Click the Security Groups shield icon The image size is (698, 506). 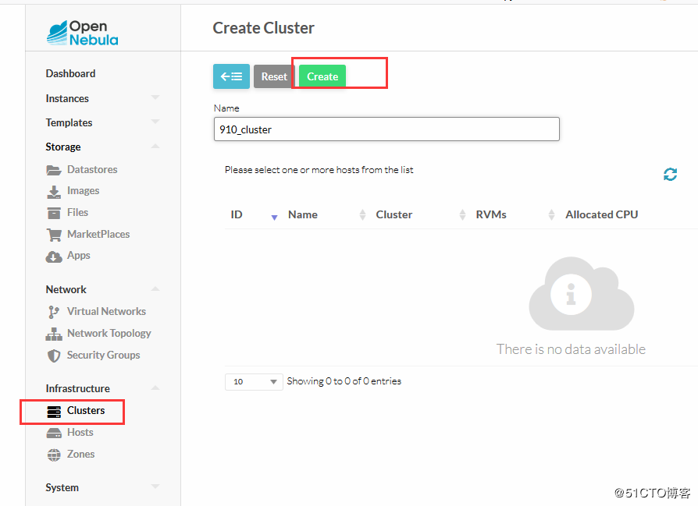(54, 356)
